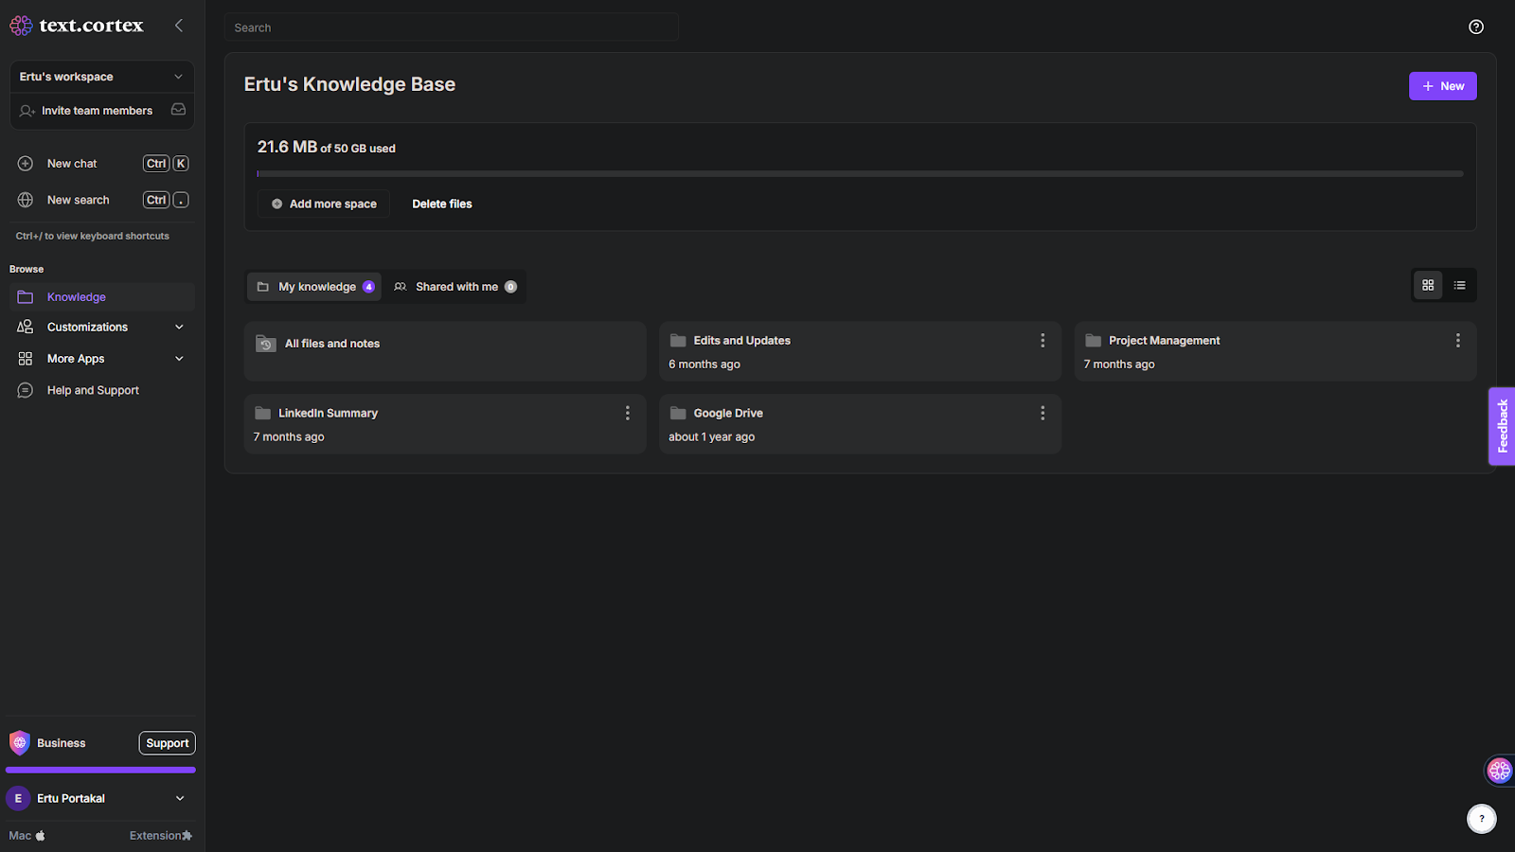
Task: Open the Ertu's workspace dropdown
Action: (x=102, y=77)
